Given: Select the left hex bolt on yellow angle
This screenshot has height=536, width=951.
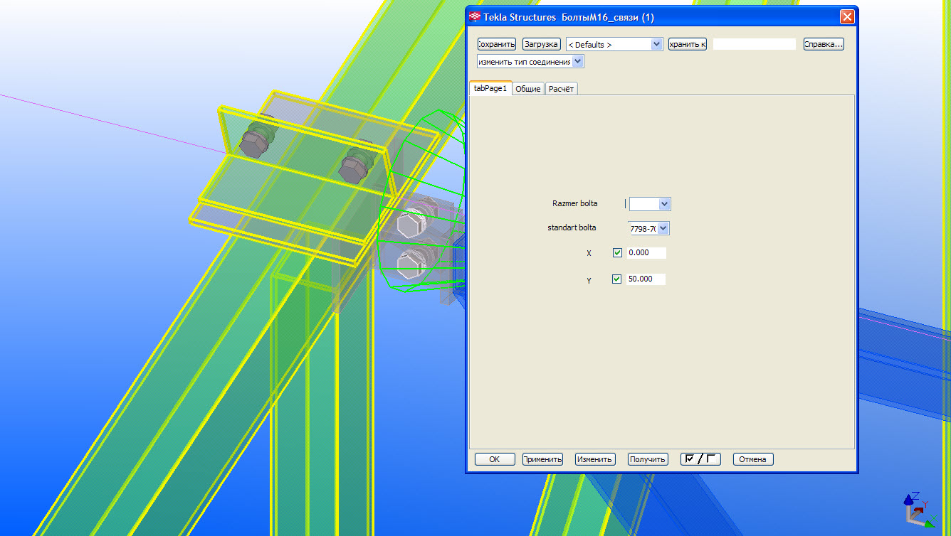Looking at the screenshot, I should tap(253, 145).
